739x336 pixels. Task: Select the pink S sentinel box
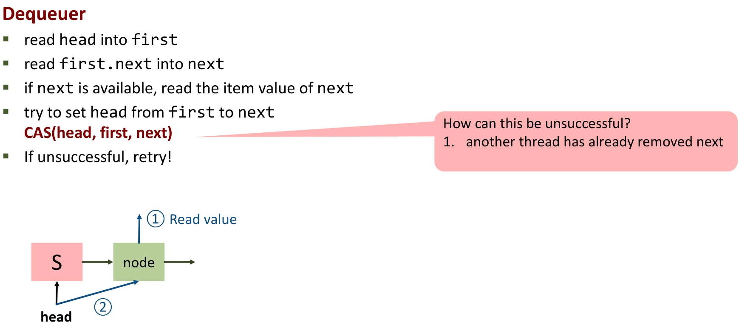pyautogui.click(x=57, y=262)
